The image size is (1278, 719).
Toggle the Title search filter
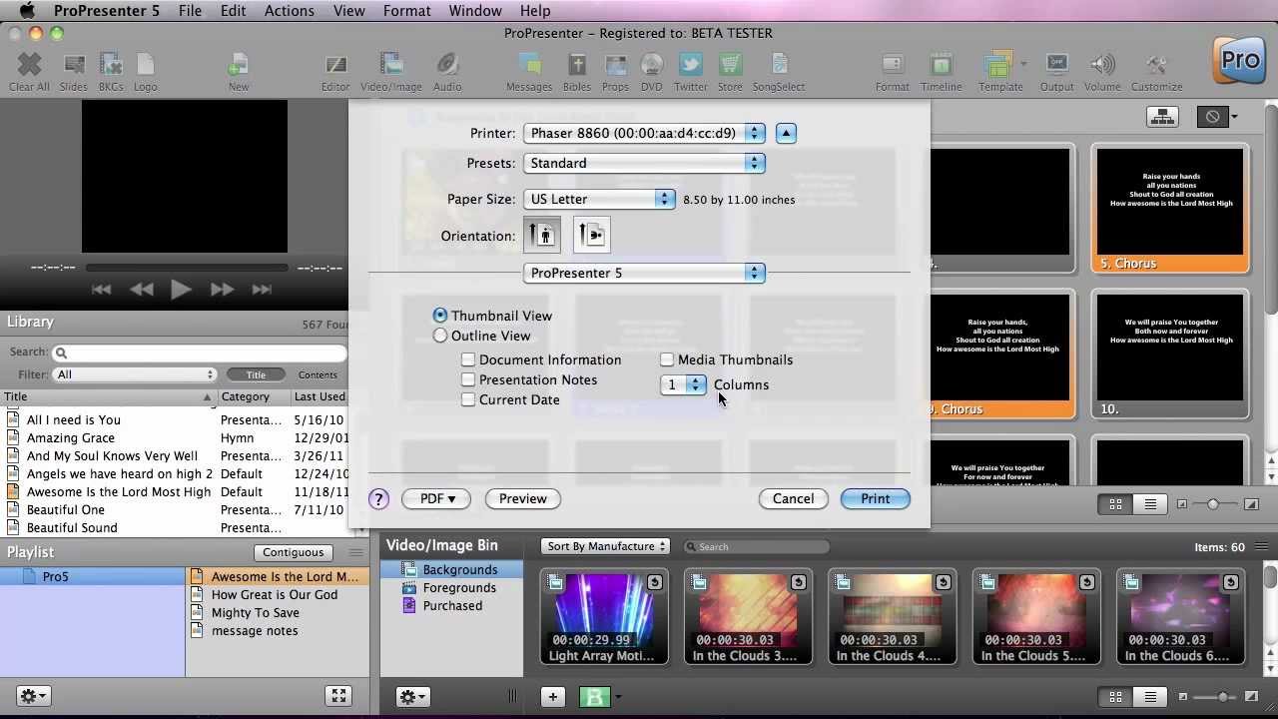pyautogui.click(x=256, y=374)
